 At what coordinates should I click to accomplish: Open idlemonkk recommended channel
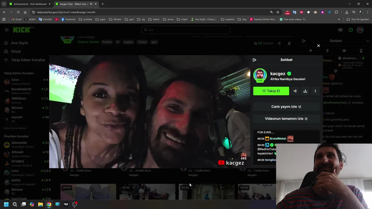coord(26,145)
